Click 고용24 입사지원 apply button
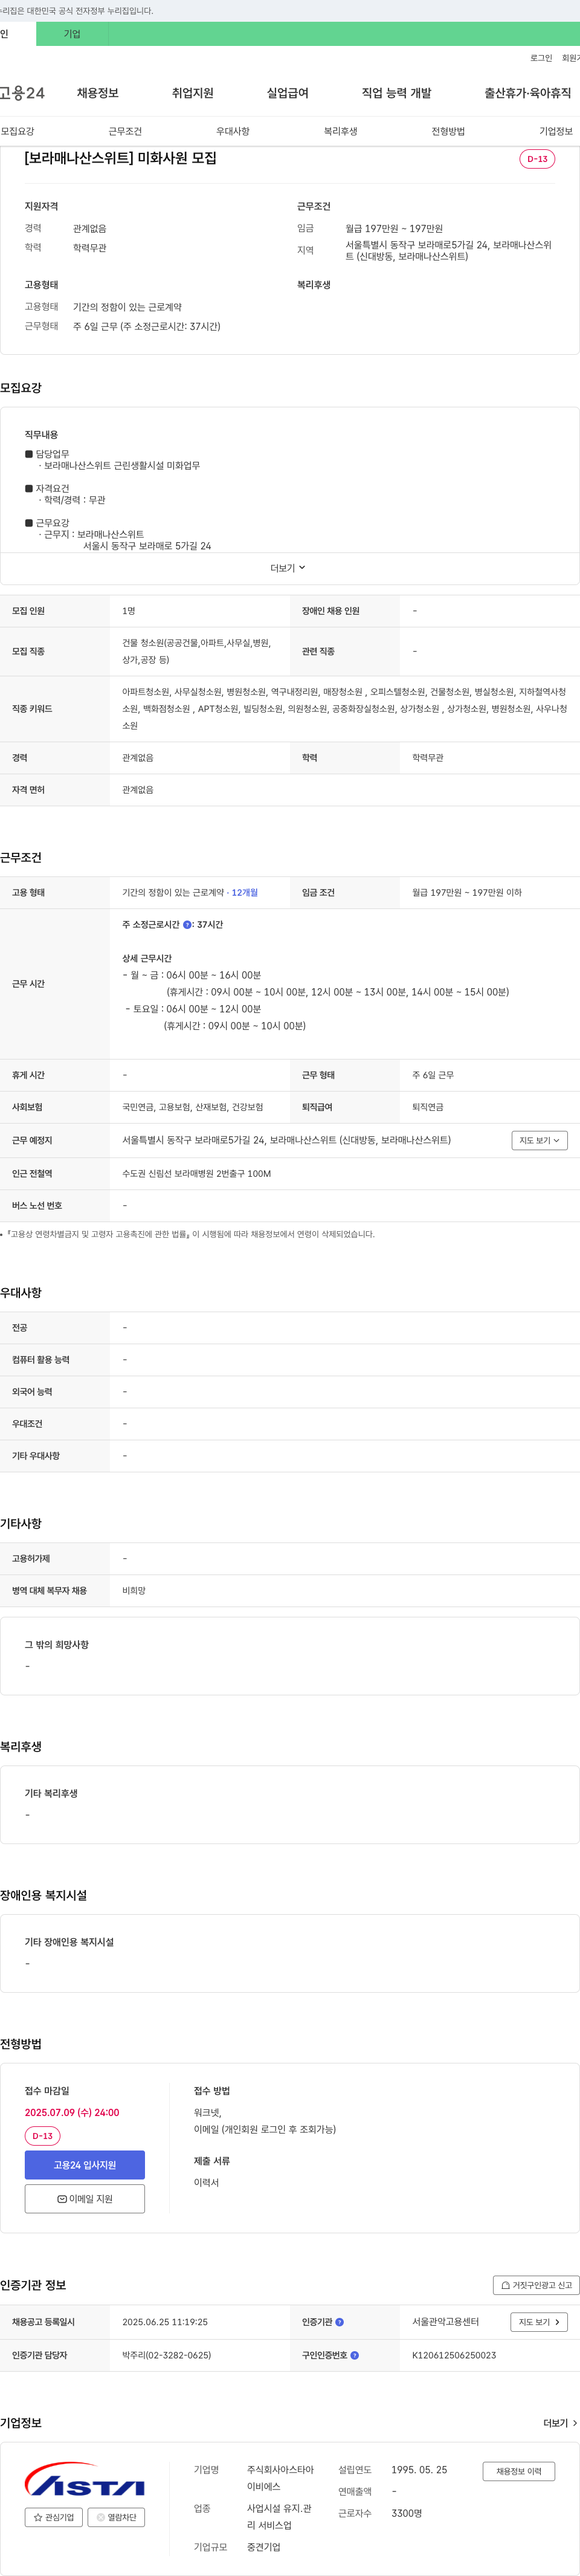This screenshot has height=2576, width=580. pyautogui.click(x=85, y=2165)
